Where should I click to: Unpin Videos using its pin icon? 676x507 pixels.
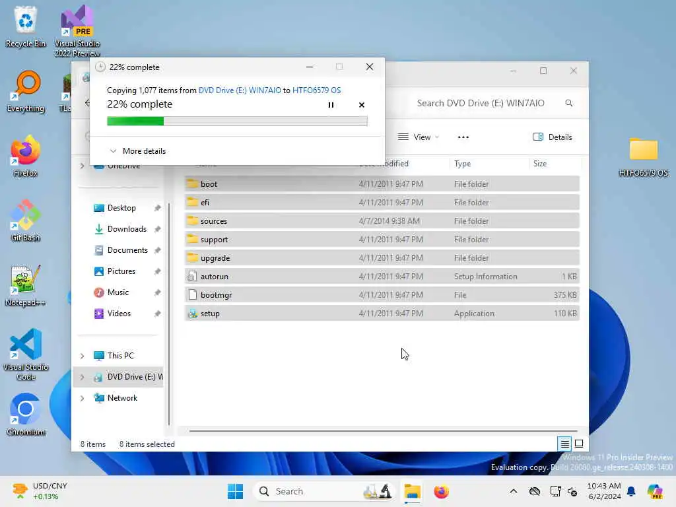click(x=157, y=314)
